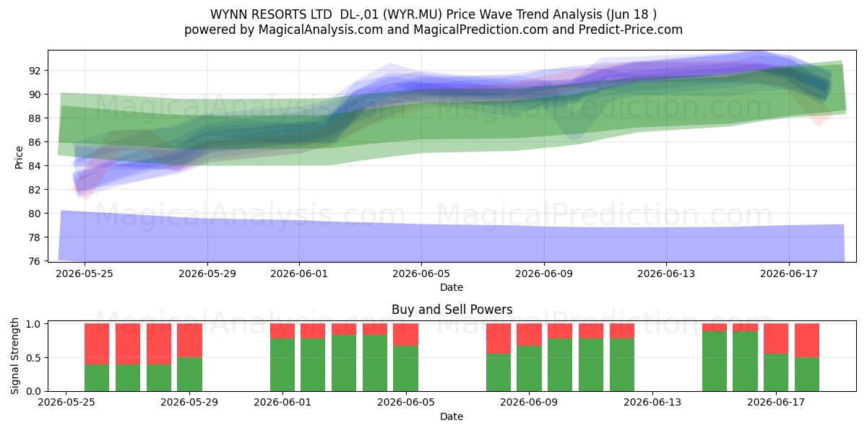Viewport: 867px width, 433px height.
Task: Click 2026-06-01 tick on the price chart
Action: pos(299,274)
